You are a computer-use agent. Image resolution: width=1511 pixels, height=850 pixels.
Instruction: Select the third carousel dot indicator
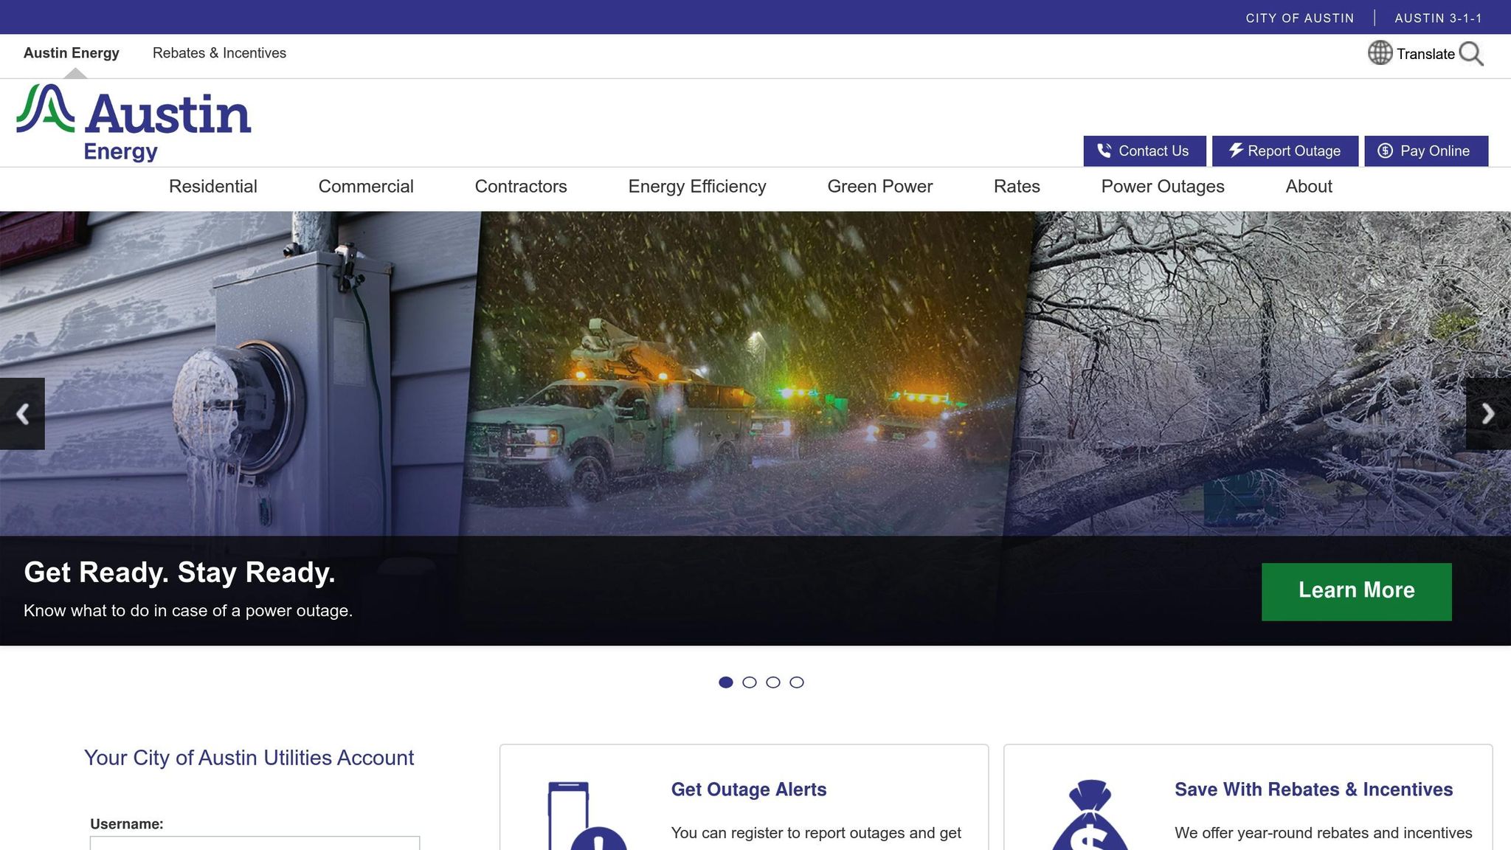pos(773,683)
